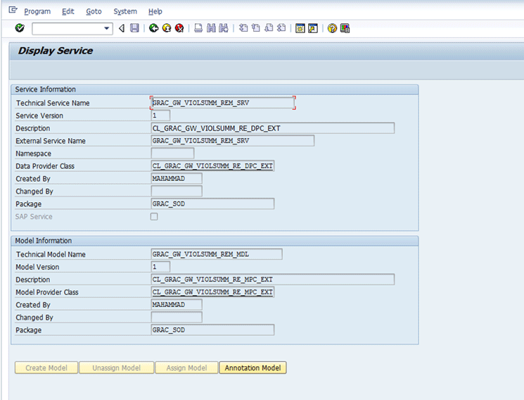Screen dimensions: 524x400
Task: Expand the command field dropdown arrow
Action: tap(108, 28)
